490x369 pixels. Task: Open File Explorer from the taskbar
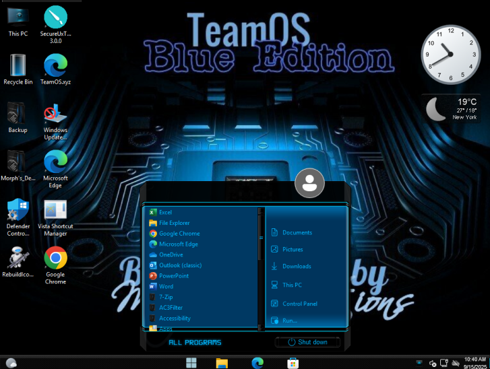222,363
